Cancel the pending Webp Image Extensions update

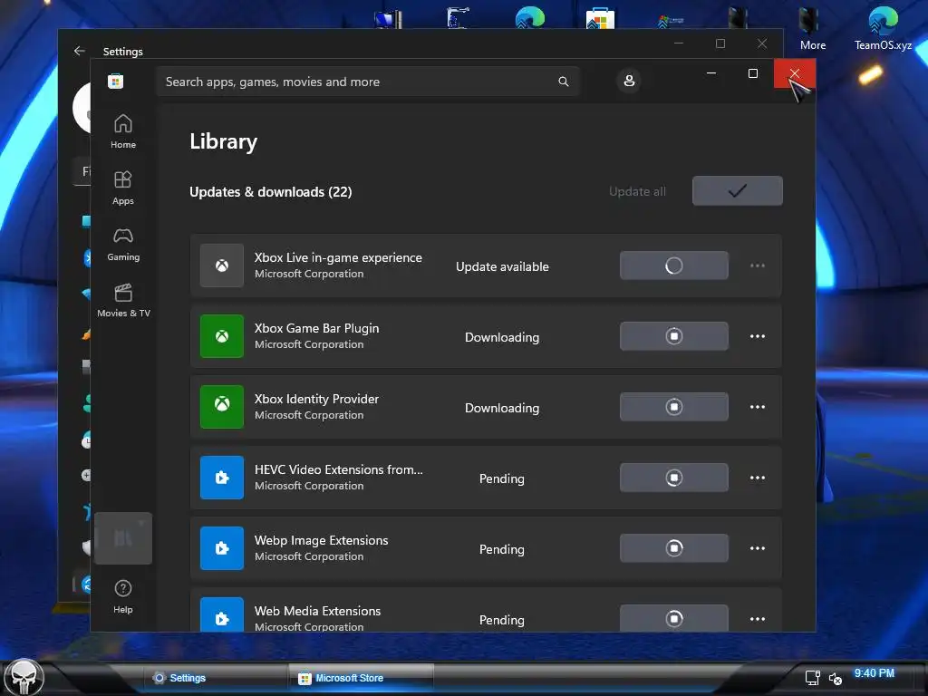pos(674,548)
